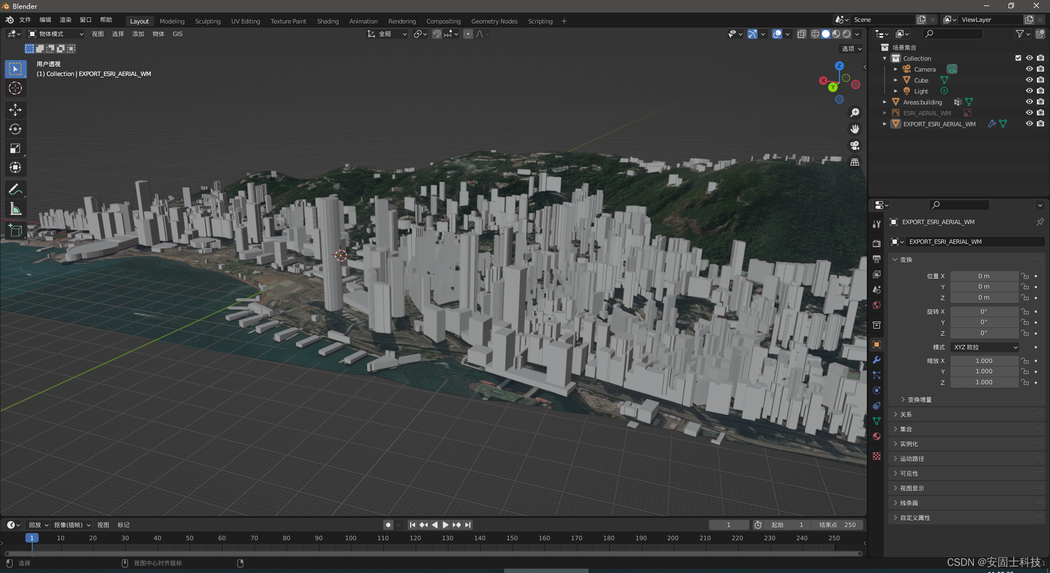Select the Move tool in left toolbar

point(15,110)
